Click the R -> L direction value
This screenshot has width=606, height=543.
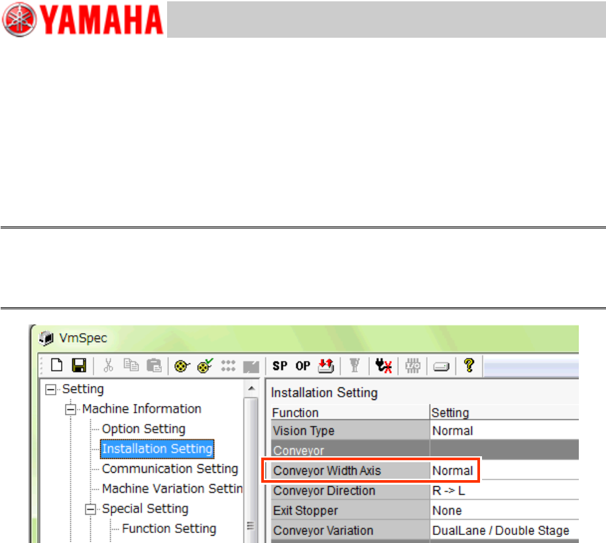(448, 491)
